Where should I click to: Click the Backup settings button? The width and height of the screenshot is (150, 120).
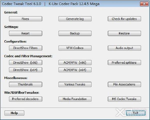coord(75,33)
